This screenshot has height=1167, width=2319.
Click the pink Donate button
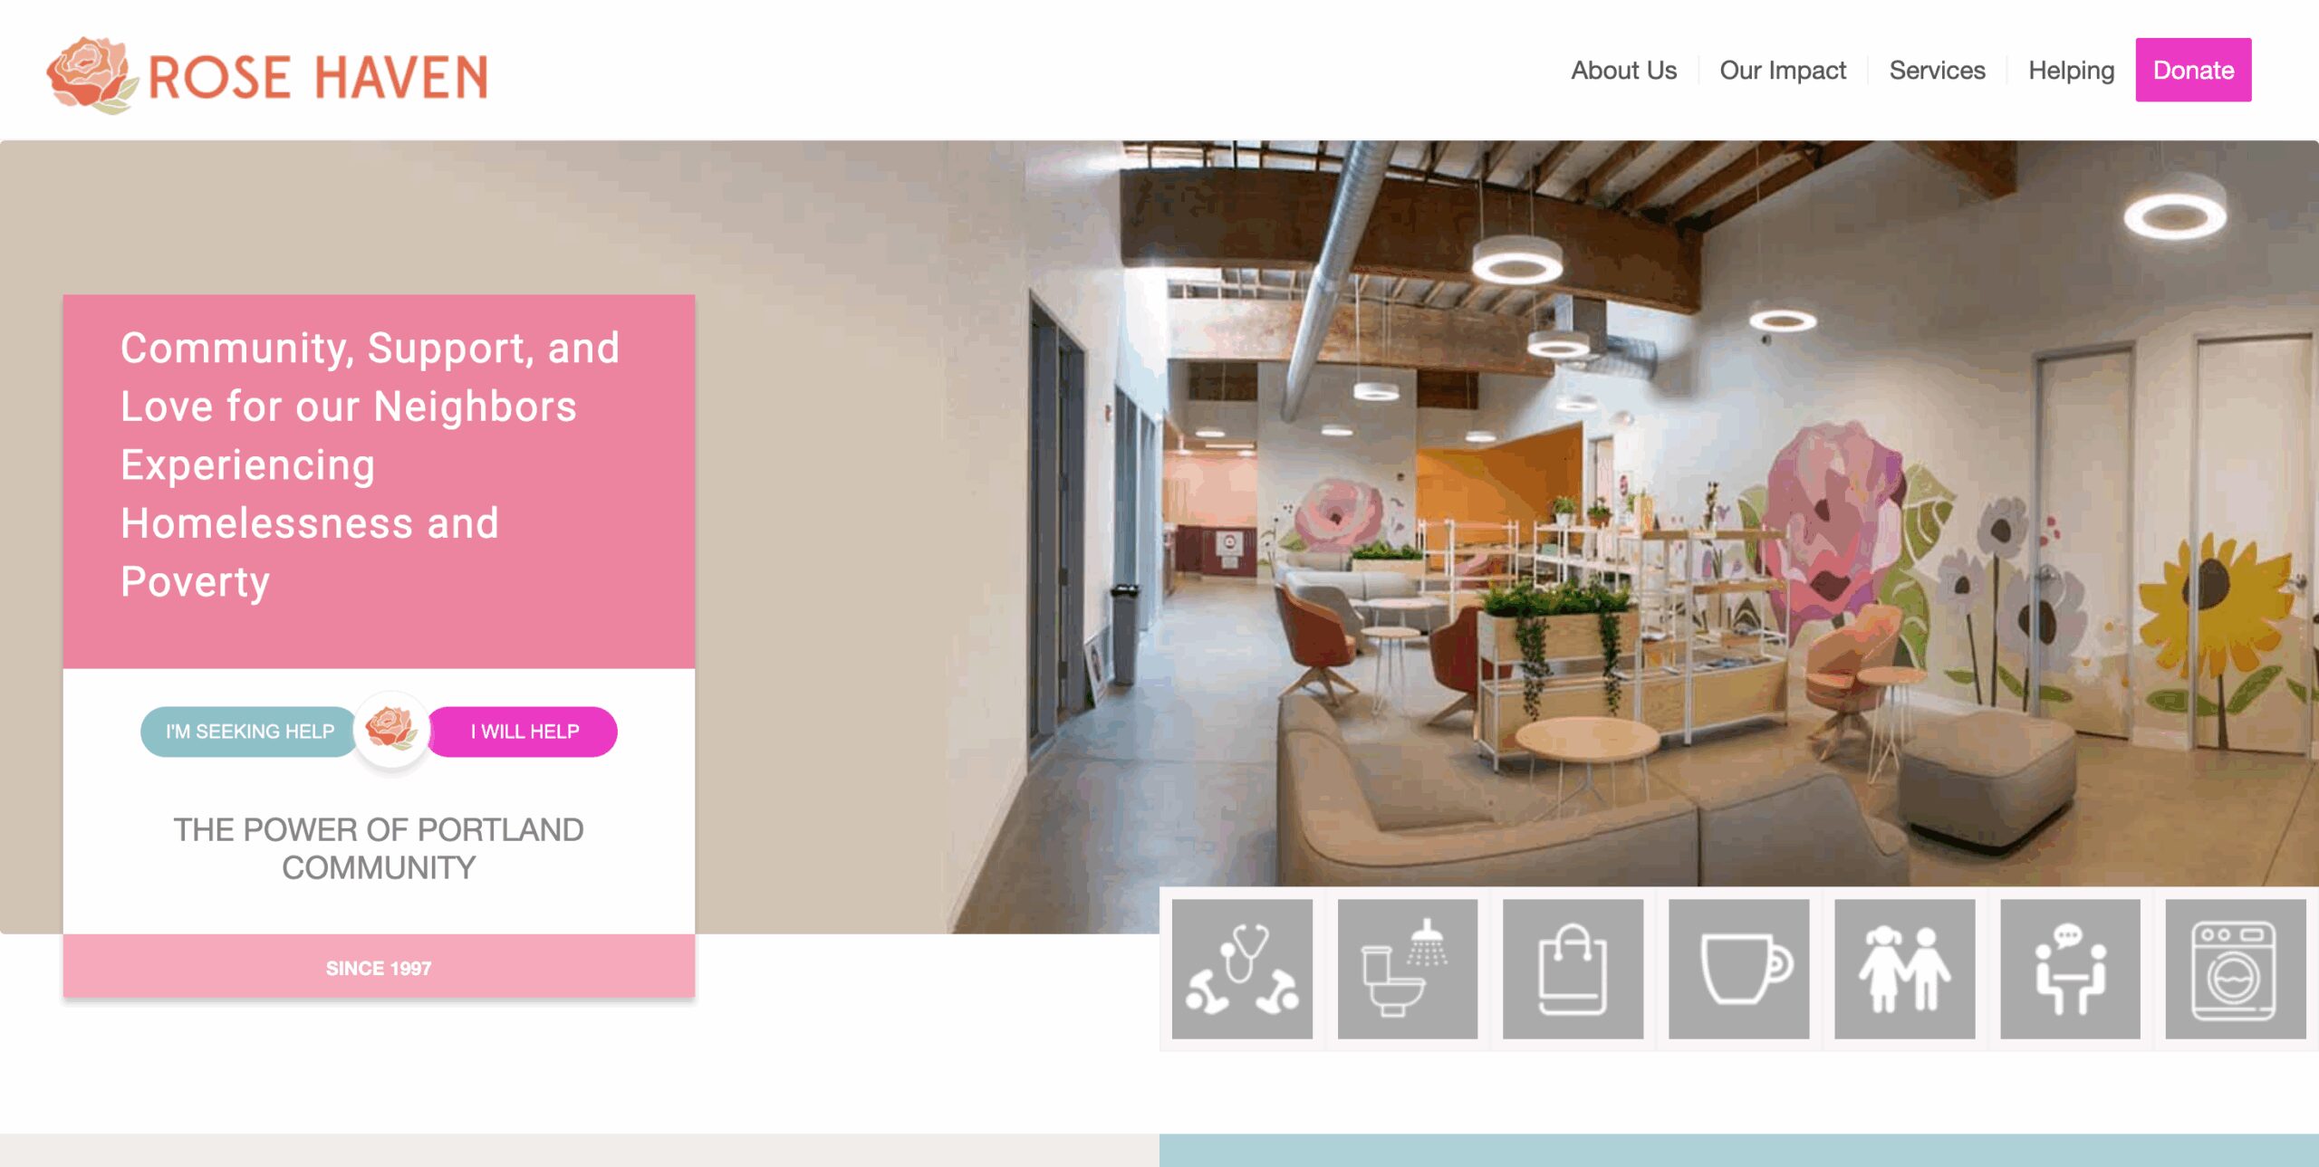[x=2193, y=70]
